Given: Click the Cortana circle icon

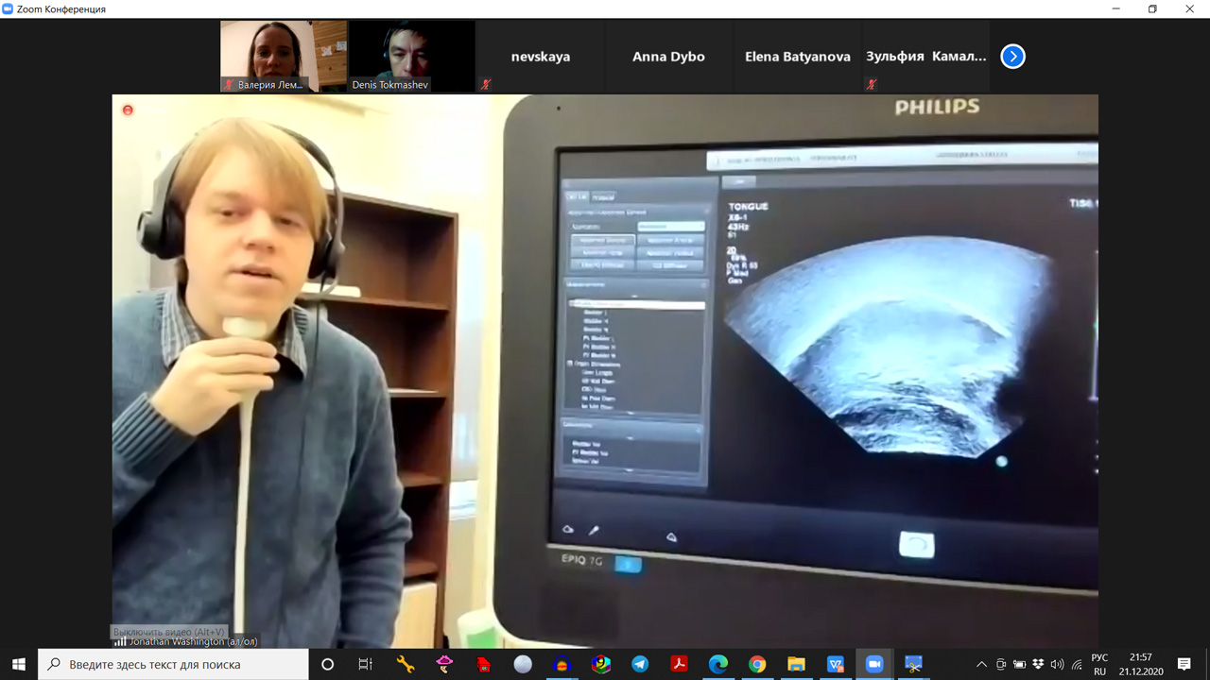Looking at the screenshot, I should coord(328,664).
